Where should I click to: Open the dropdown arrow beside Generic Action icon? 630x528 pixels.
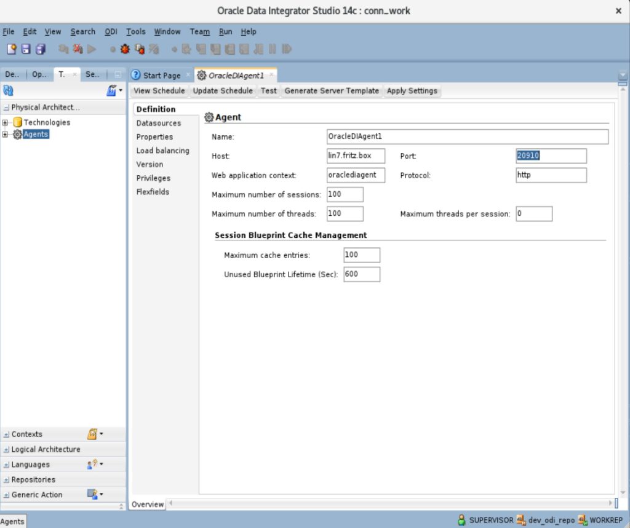click(x=102, y=494)
